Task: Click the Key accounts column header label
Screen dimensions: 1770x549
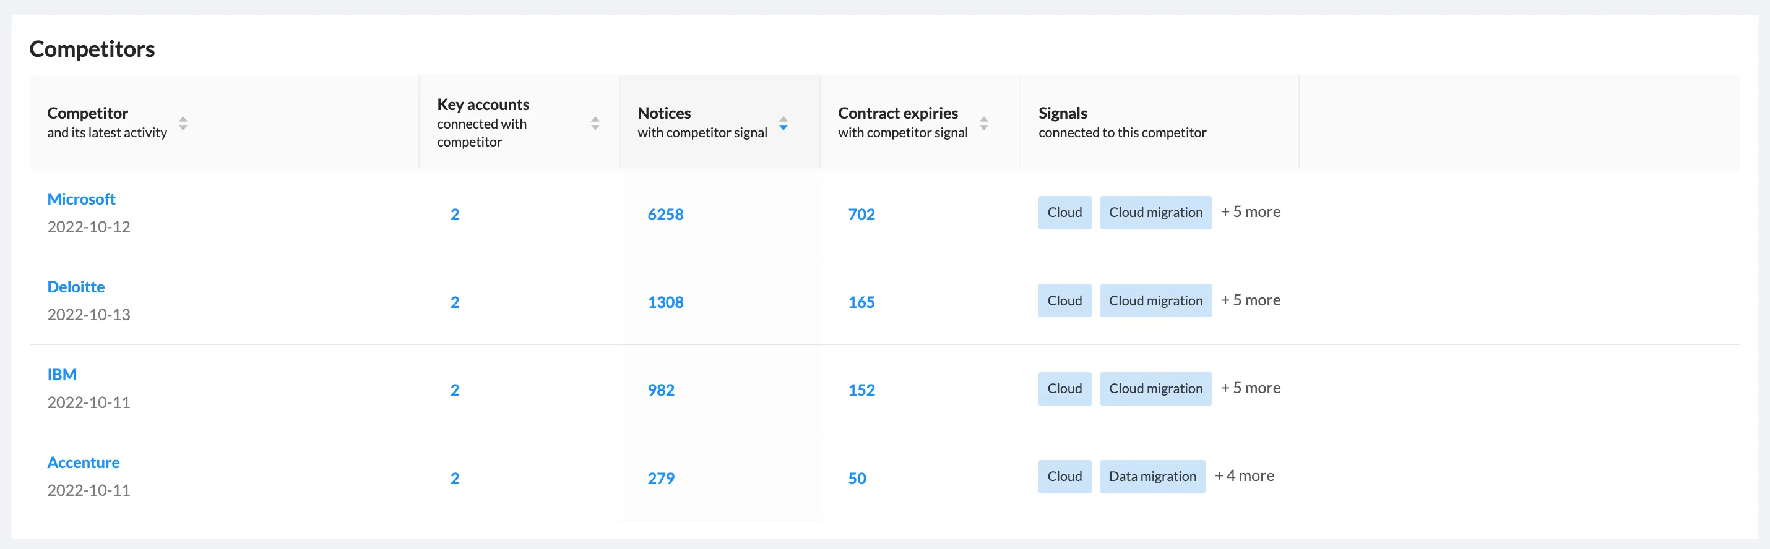Action: point(483,104)
